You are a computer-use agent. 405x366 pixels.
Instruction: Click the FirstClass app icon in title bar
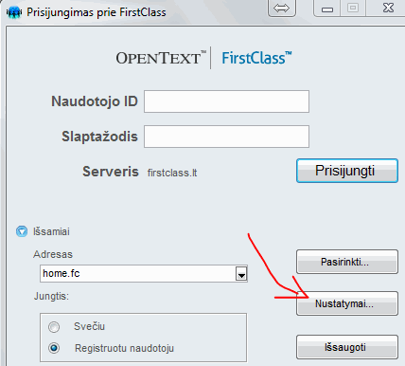click(14, 12)
